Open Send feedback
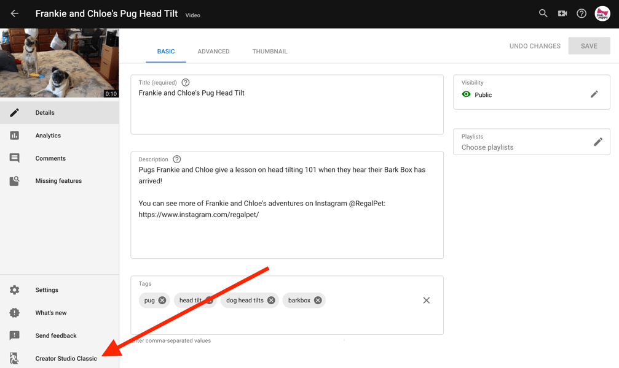619x368 pixels. (x=59, y=335)
